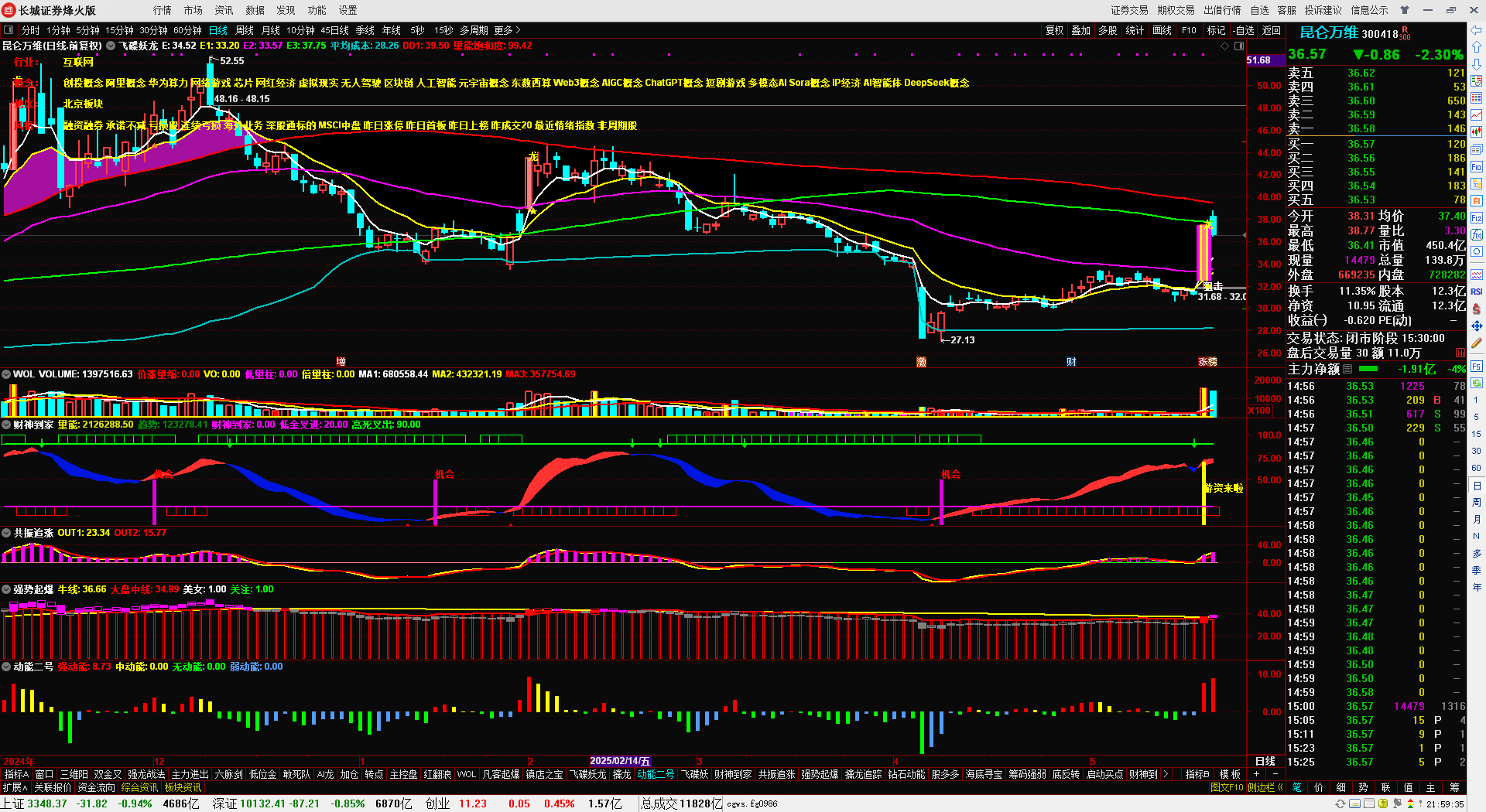Image resolution: width=1486 pixels, height=812 pixels.
Task: Select the blue move cross-arrows icon
Action: click(x=1476, y=326)
